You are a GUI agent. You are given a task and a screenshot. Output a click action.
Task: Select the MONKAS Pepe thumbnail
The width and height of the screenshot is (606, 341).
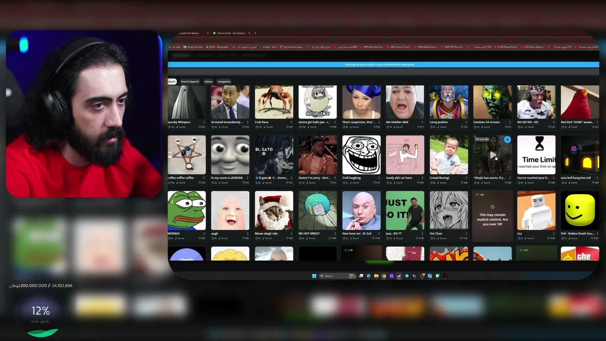pos(187,210)
